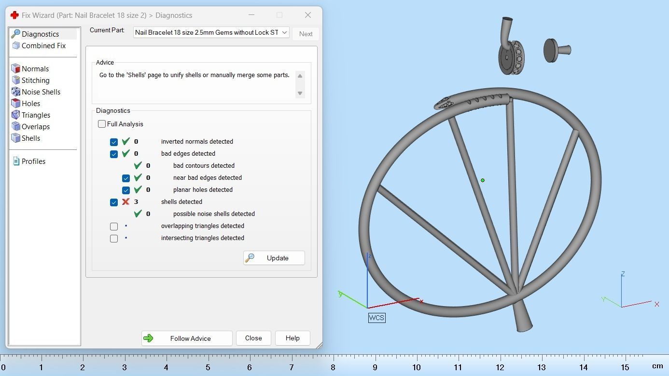
Task: Click the Next button
Action: pyautogui.click(x=306, y=34)
